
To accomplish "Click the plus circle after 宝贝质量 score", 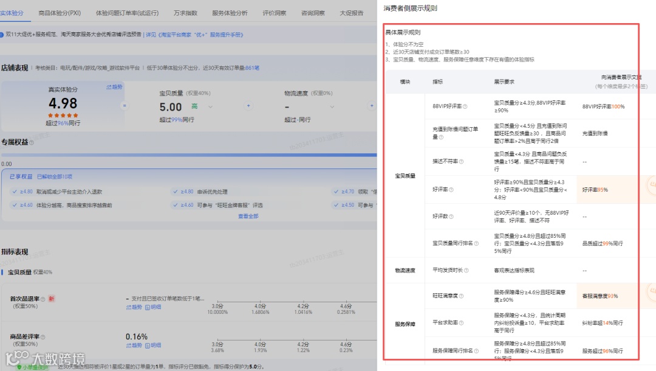I will pos(248,105).
